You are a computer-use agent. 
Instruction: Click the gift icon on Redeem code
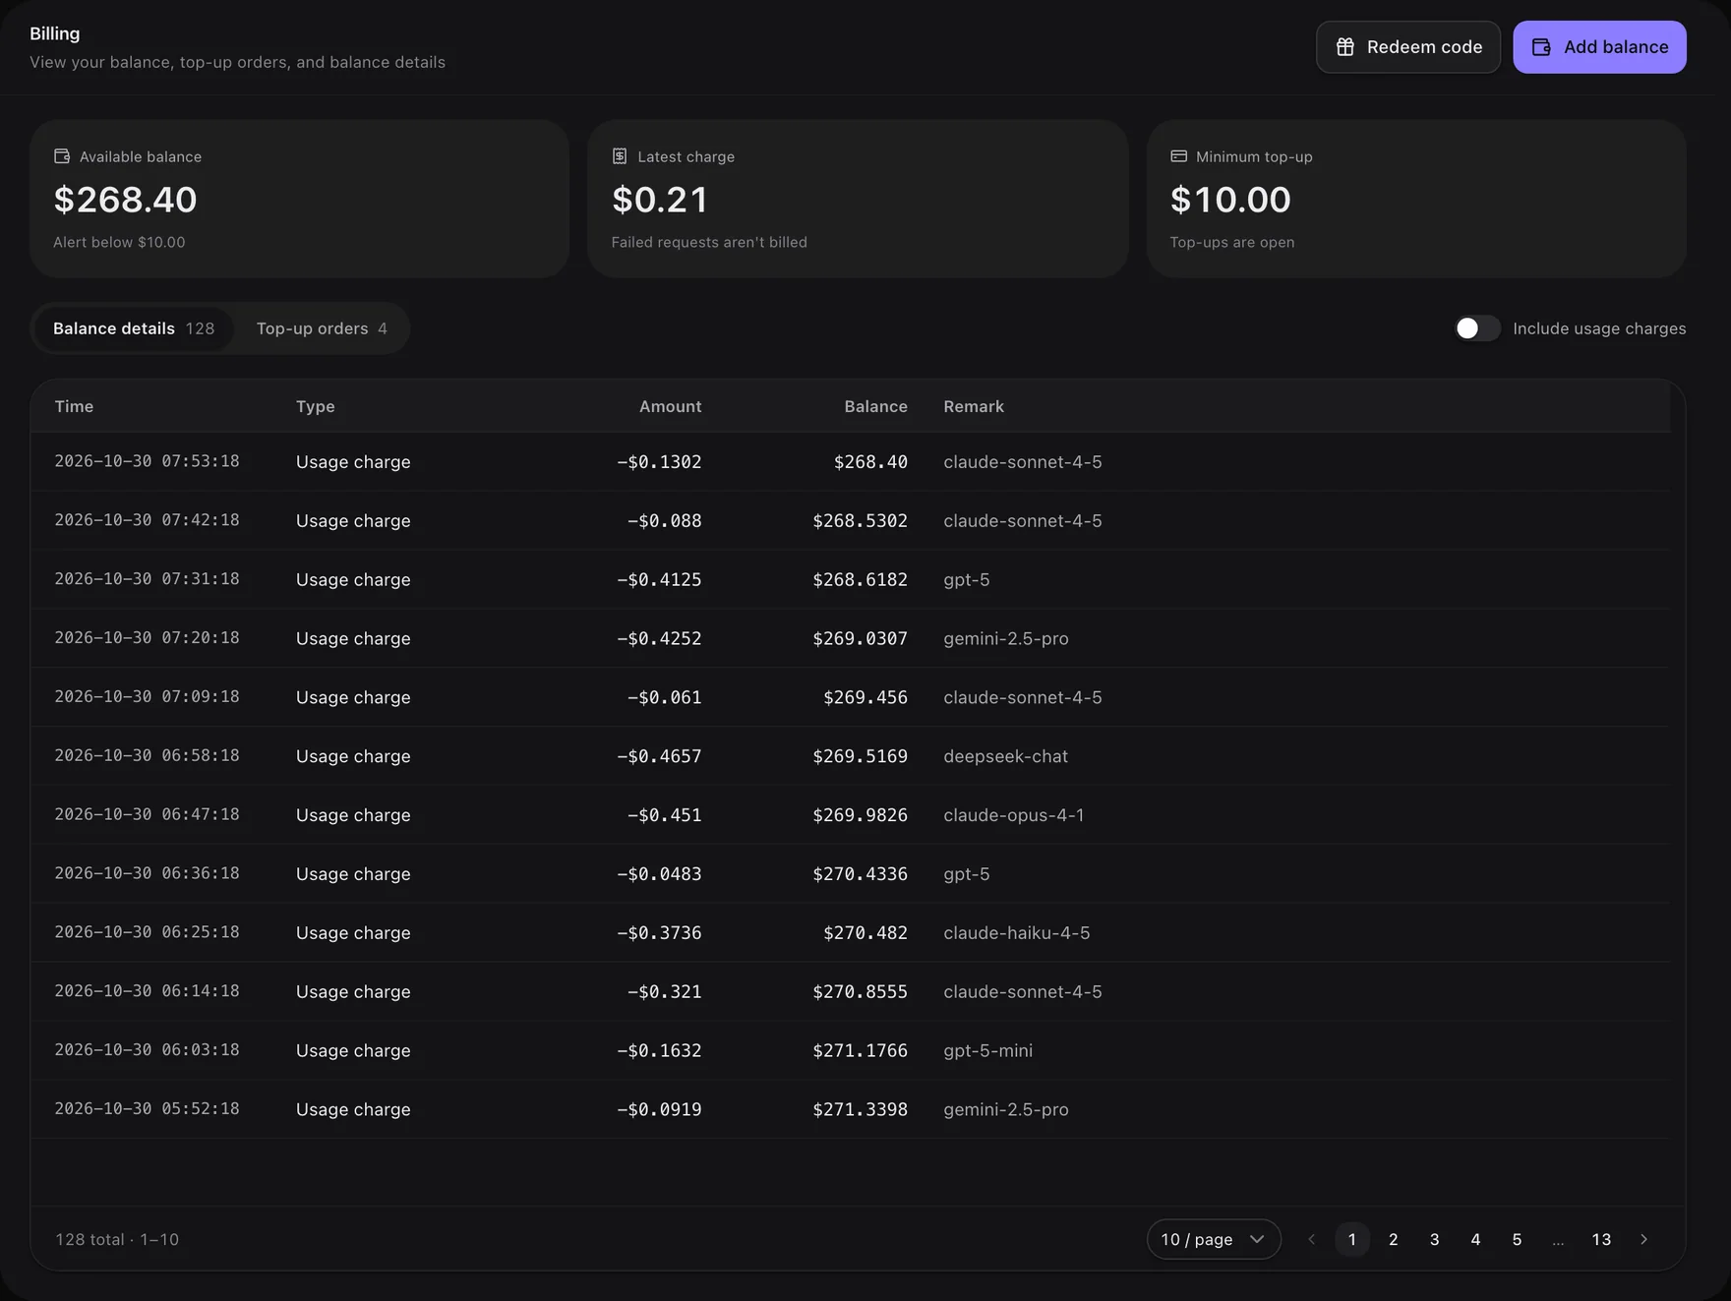tap(1345, 47)
